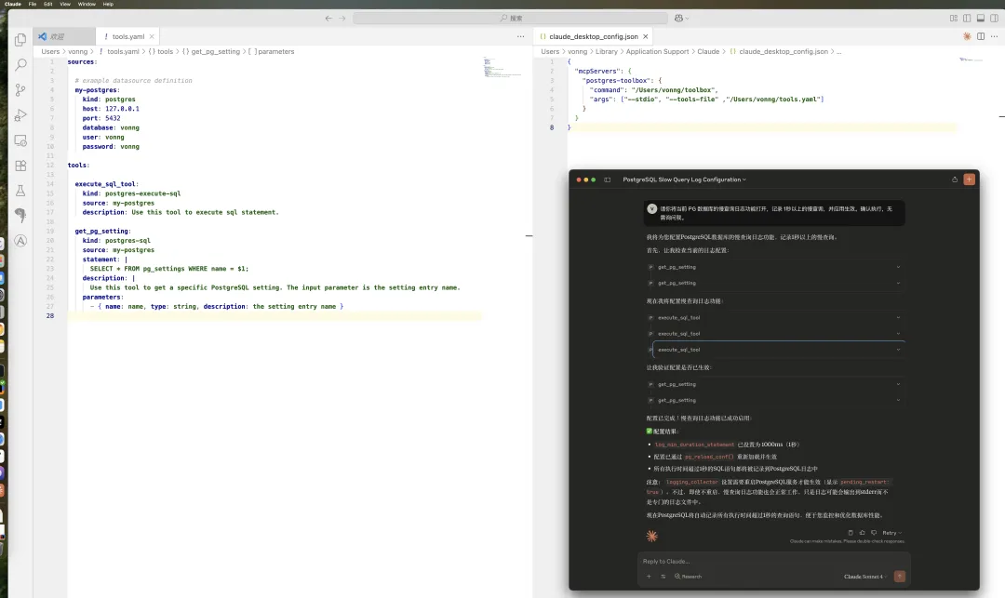Open the Source Control panel
The image size is (1005, 598).
click(20, 91)
